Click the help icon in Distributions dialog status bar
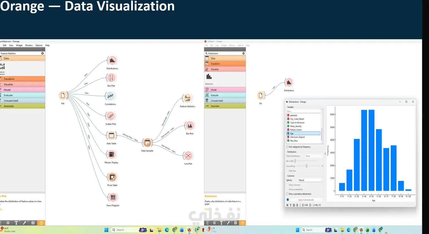Screen dimensions: 429x234 pyautogui.click(x=291, y=205)
